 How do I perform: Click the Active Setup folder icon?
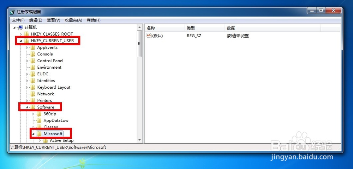pos(46,140)
